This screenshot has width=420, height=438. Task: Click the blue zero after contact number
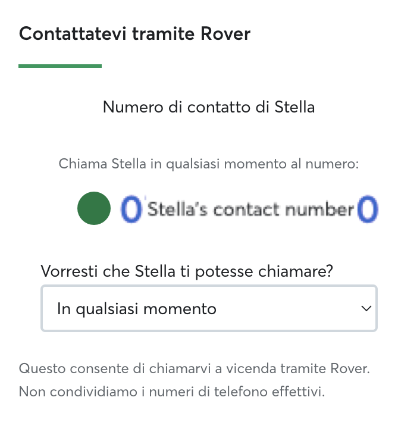(368, 209)
